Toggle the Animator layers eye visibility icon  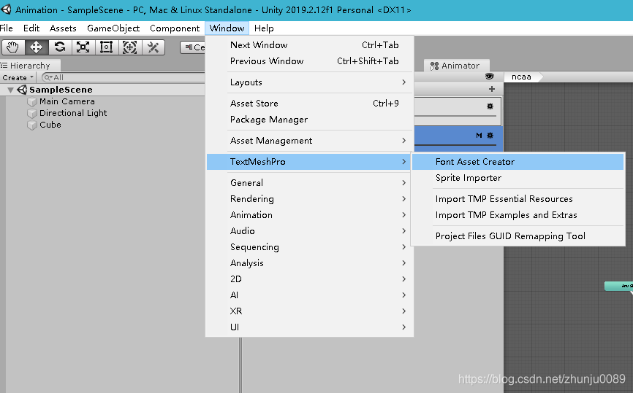point(489,77)
